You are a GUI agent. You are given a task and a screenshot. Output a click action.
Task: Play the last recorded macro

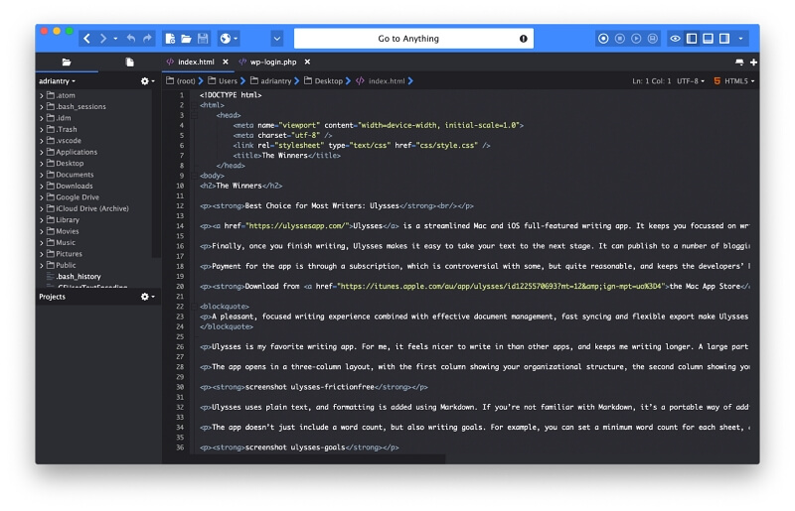point(636,39)
